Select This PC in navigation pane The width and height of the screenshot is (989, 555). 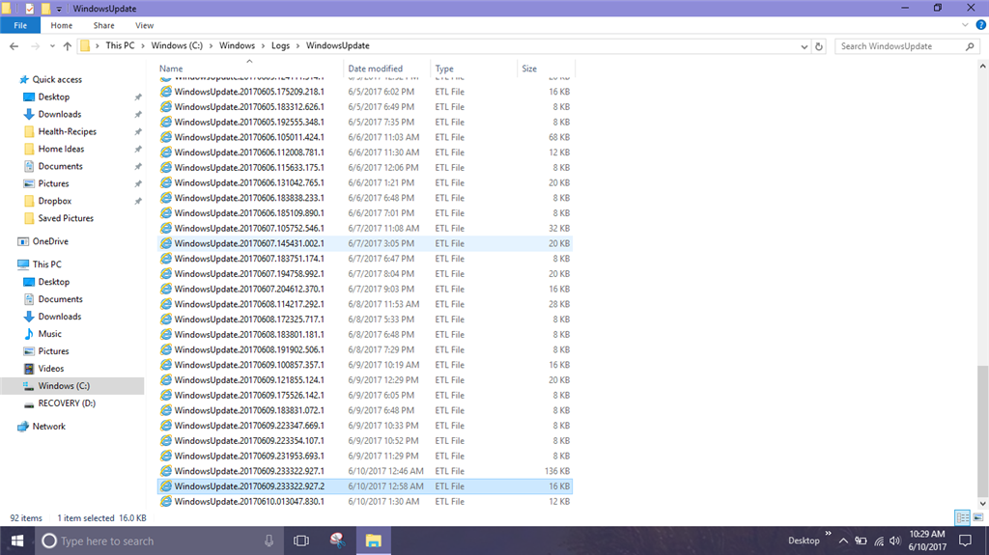click(x=46, y=264)
